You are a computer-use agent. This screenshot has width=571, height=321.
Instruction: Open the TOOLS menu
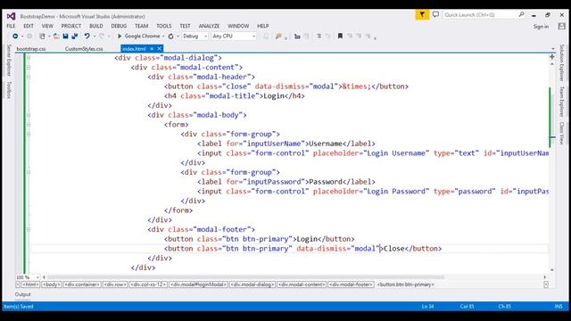[164, 26]
